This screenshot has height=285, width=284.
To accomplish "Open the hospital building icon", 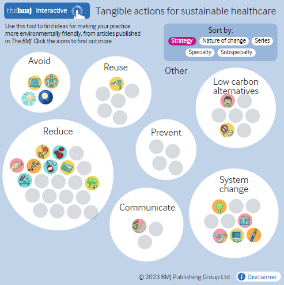I will tap(245, 220).
